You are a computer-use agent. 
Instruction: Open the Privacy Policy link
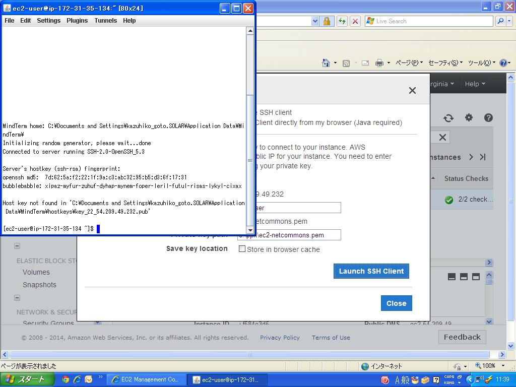(x=280, y=337)
